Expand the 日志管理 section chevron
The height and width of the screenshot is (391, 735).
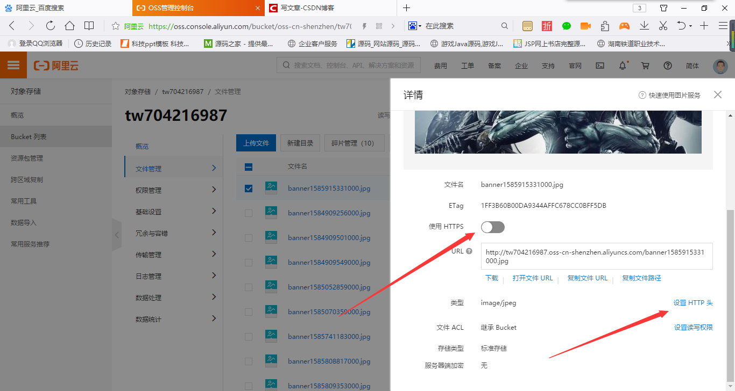[x=214, y=276]
